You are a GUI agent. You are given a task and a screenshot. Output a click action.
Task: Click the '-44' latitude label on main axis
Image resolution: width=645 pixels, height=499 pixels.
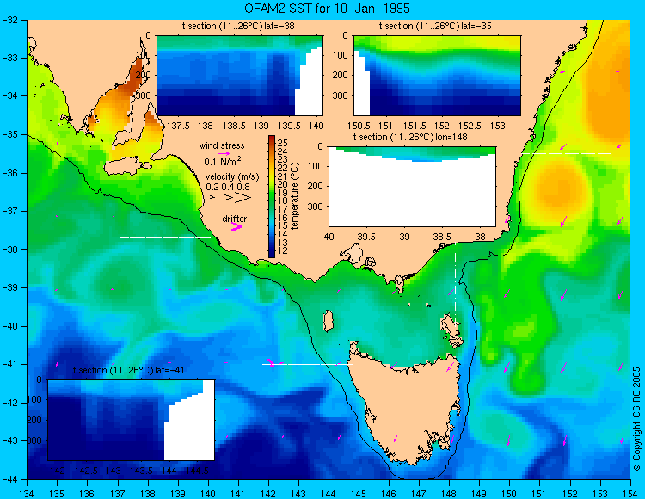click(9, 480)
